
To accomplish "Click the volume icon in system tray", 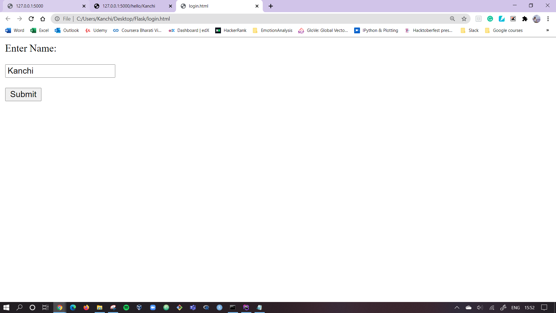I will point(480,307).
